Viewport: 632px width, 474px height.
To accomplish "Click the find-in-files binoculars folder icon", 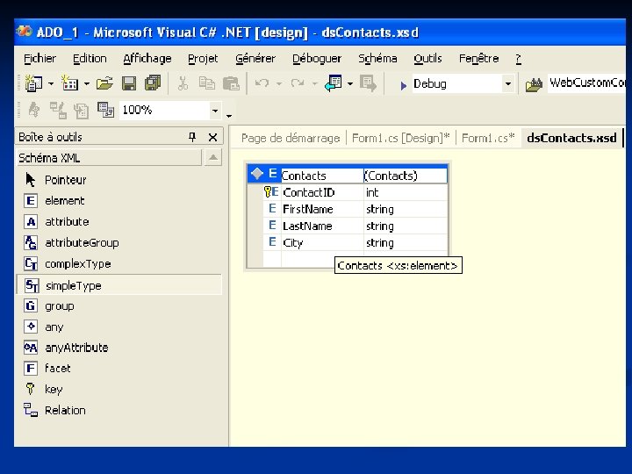I will coord(534,84).
